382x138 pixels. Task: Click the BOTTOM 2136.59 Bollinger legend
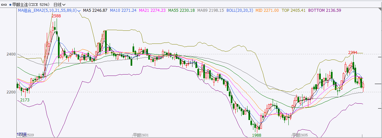pyautogui.click(x=325, y=10)
